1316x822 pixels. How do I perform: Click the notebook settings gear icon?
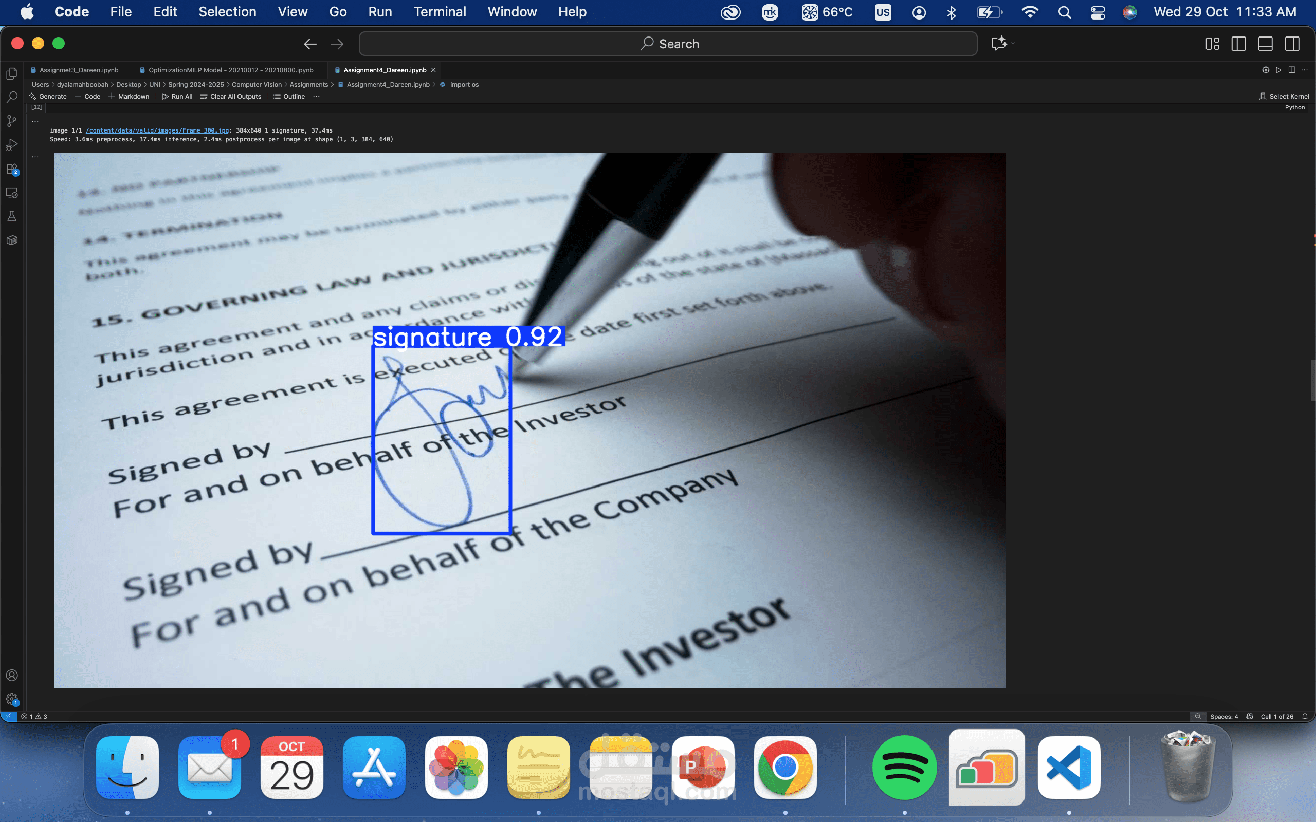1266,70
